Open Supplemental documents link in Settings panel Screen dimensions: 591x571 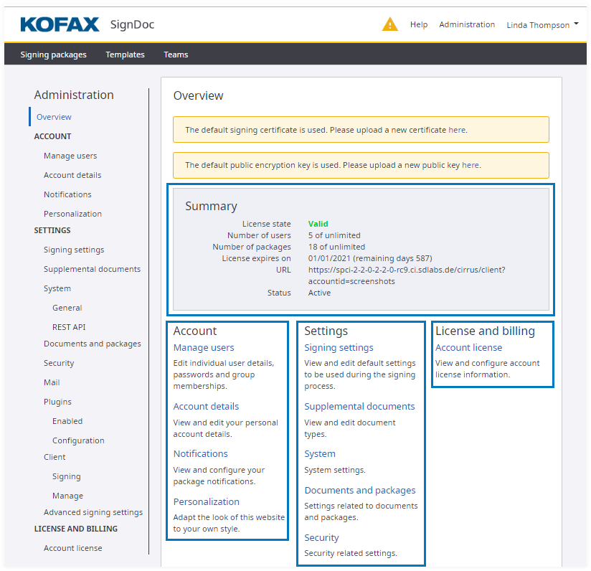pos(359,407)
